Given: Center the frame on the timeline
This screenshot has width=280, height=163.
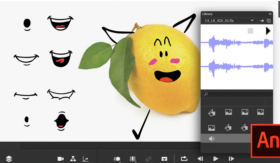Looking at the screenshot, I should pos(164,159).
